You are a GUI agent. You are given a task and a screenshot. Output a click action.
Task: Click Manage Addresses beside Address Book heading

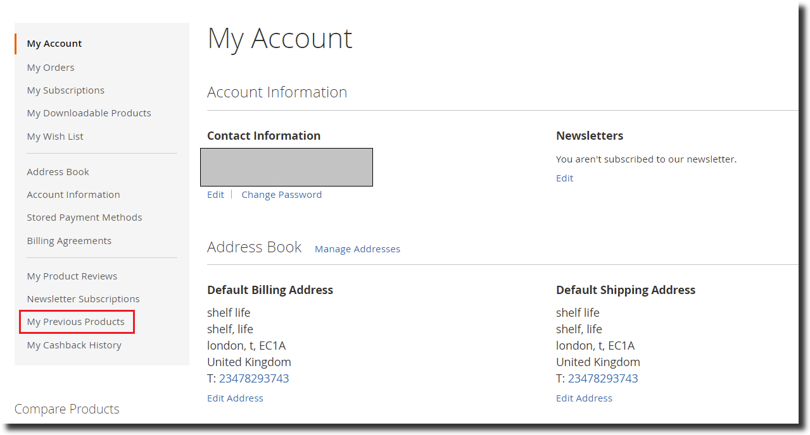[x=357, y=249]
